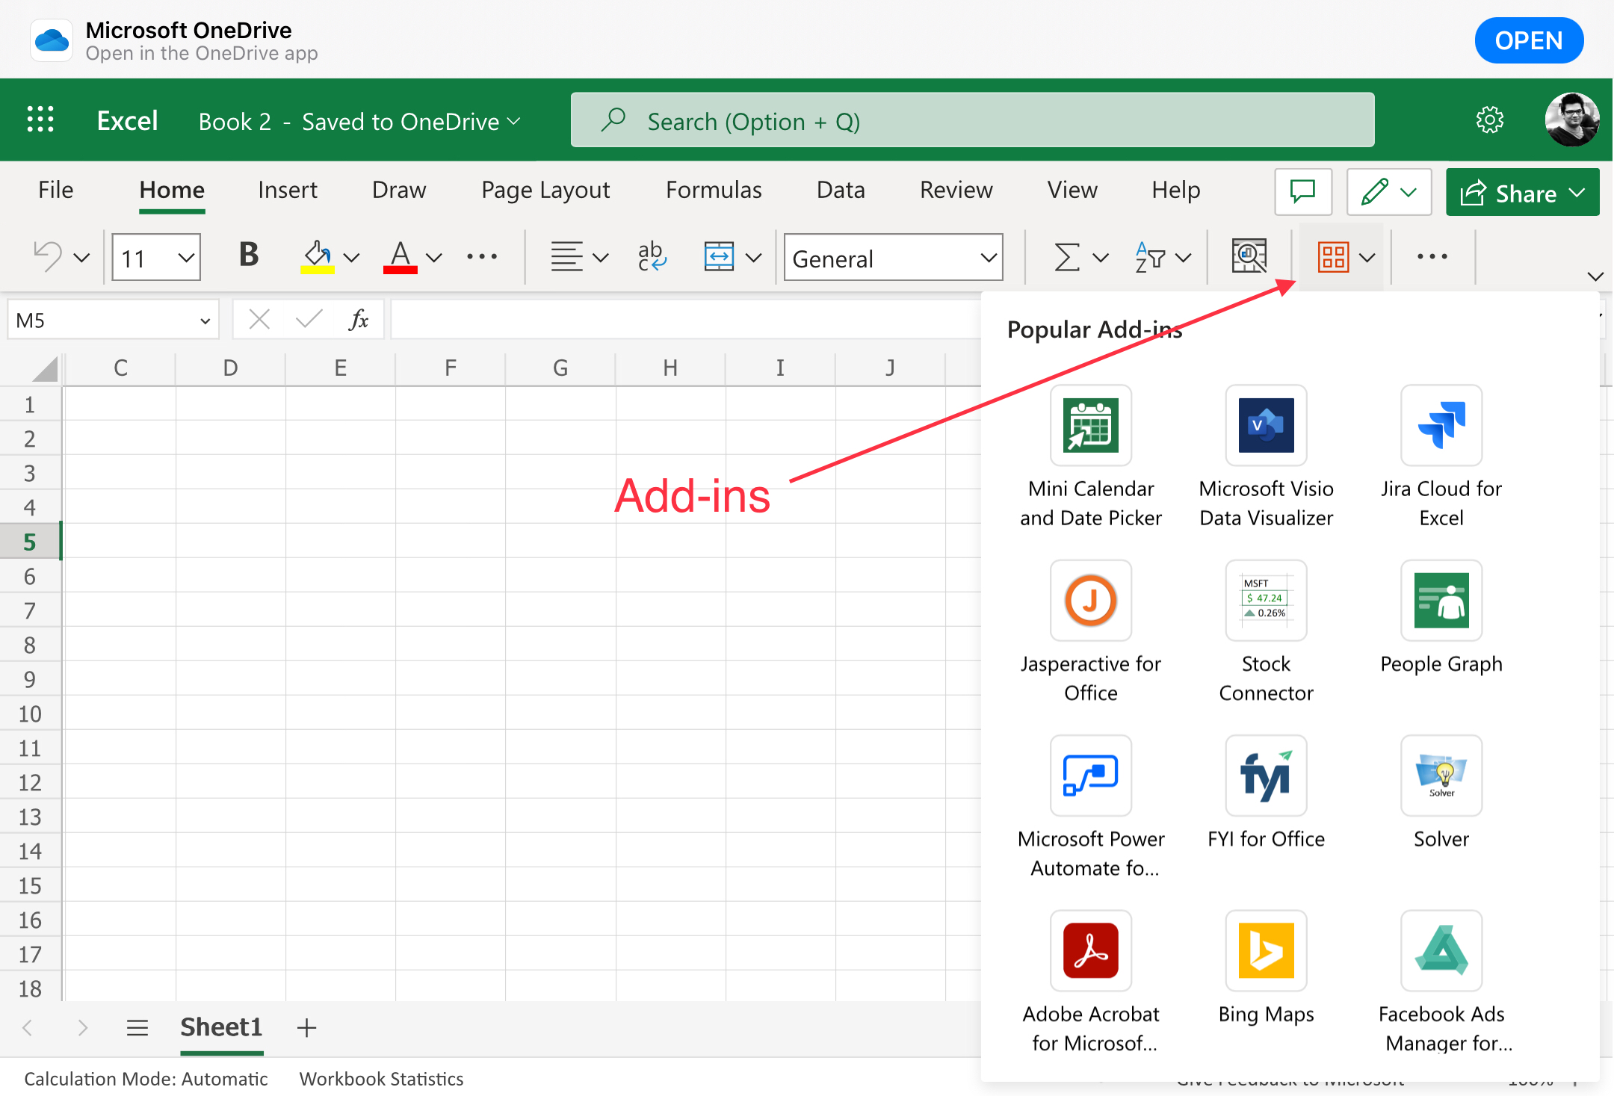1614x1096 pixels.
Task: Expand the editing mode pencil dropdown
Action: [1409, 193]
